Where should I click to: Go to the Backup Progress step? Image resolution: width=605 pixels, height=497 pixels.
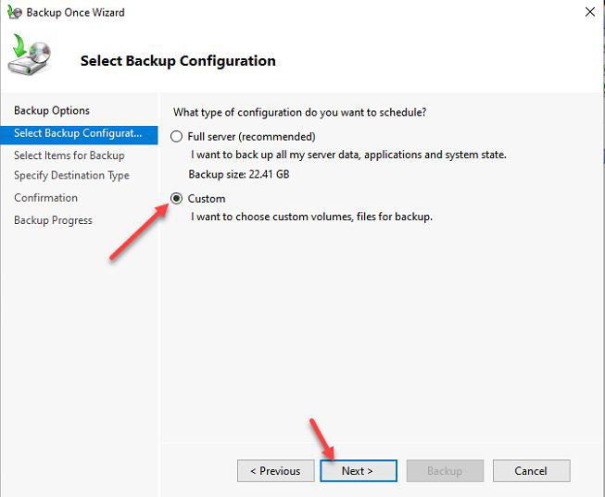(53, 220)
